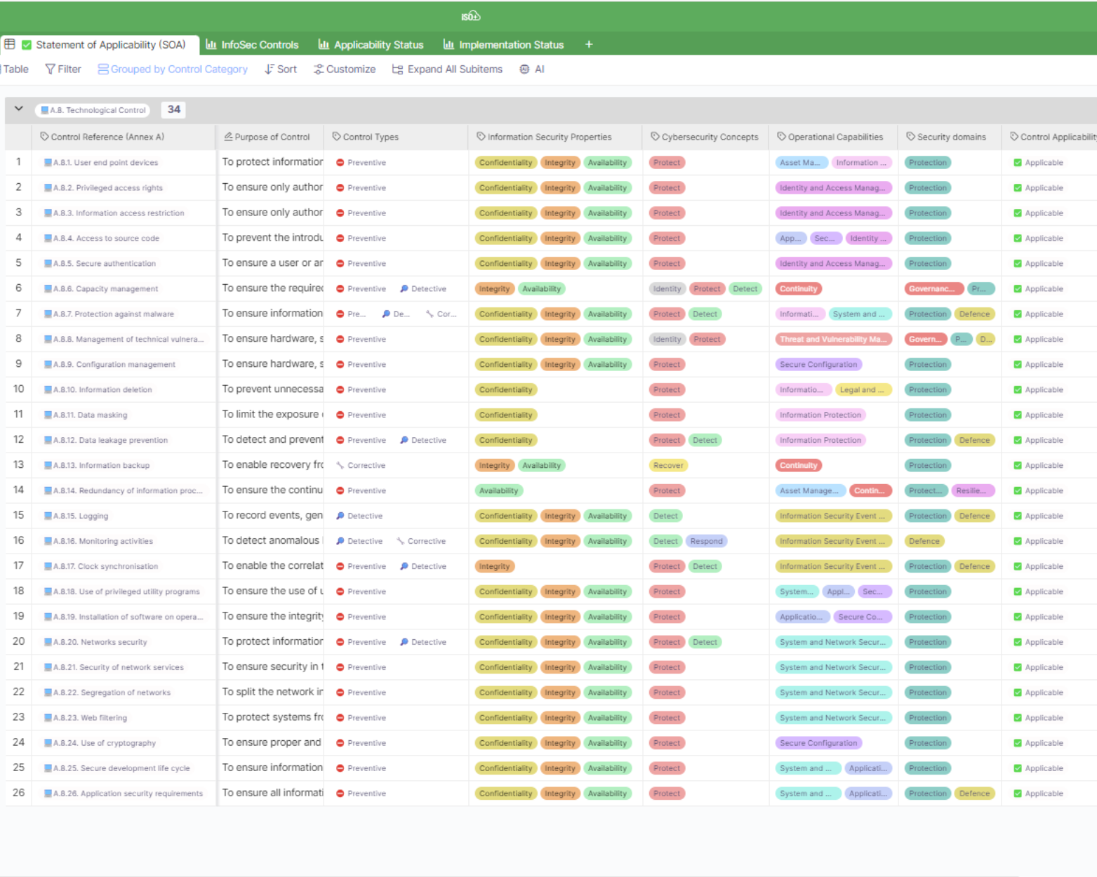This screenshot has height=877, width=1097.
Task: Open the Table view type dropdown
Action: tap(15, 69)
